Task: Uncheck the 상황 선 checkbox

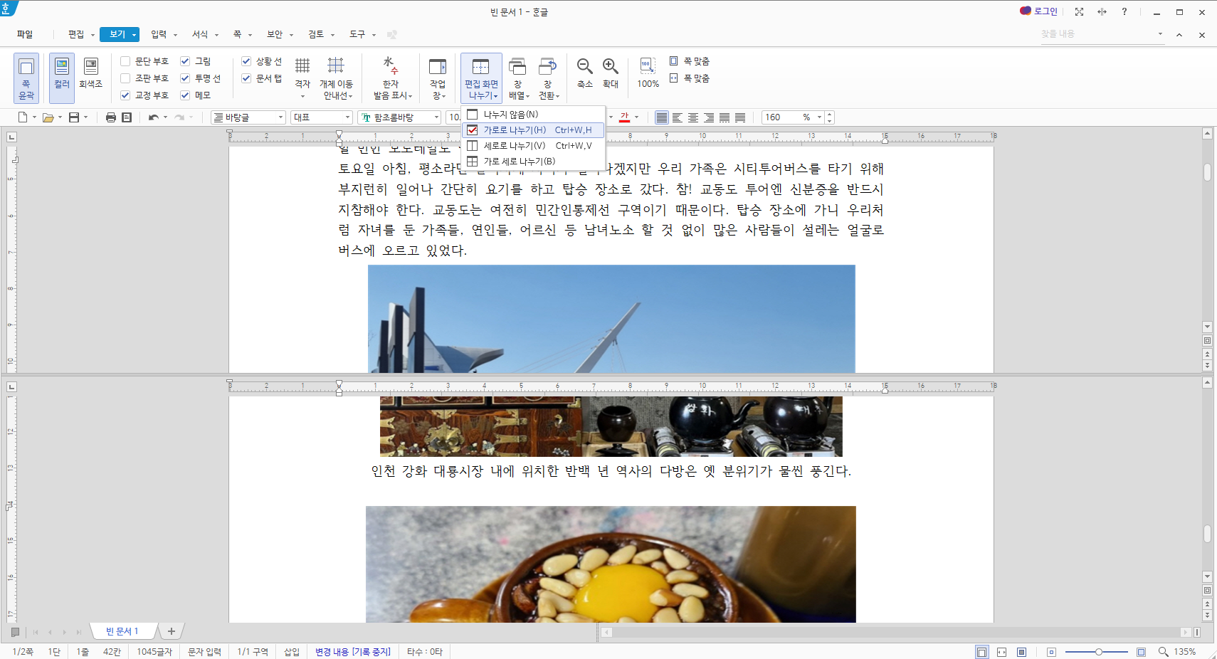Action: [x=246, y=61]
